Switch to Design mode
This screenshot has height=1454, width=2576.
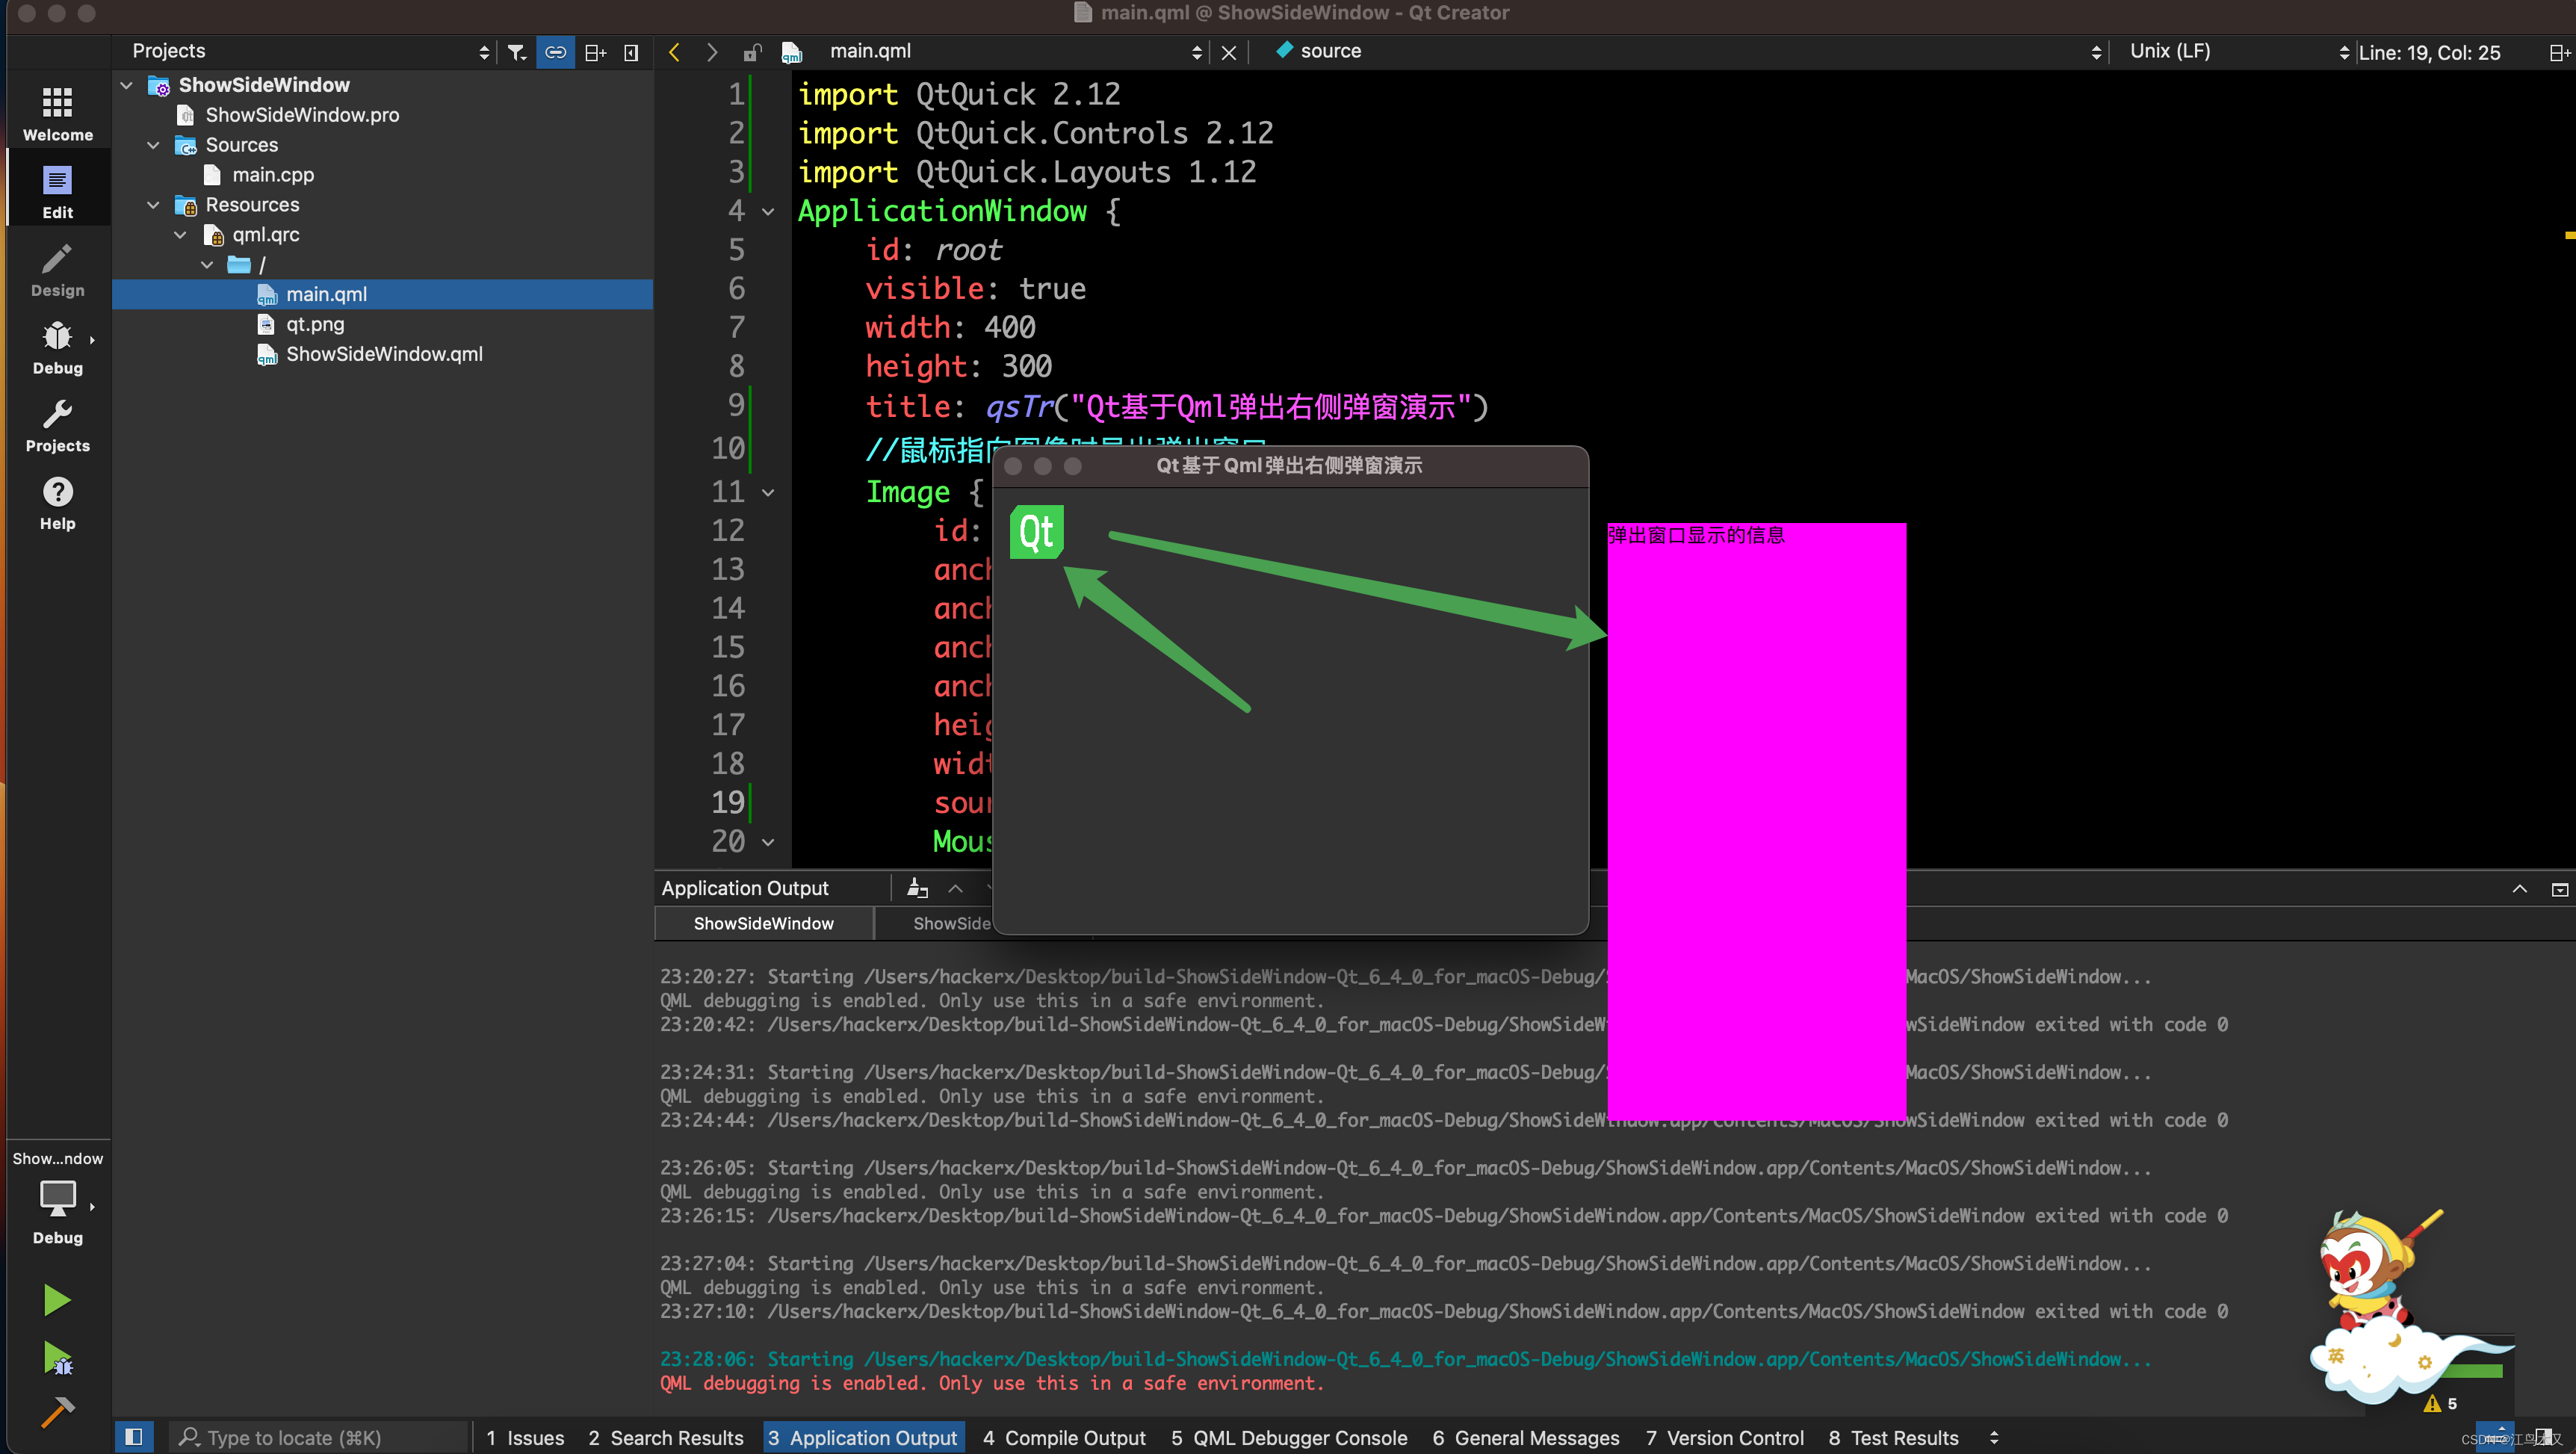click(57, 270)
